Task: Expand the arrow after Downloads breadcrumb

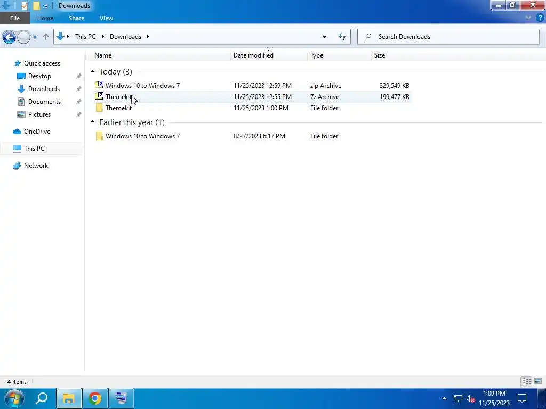Action: click(x=148, y=37)
